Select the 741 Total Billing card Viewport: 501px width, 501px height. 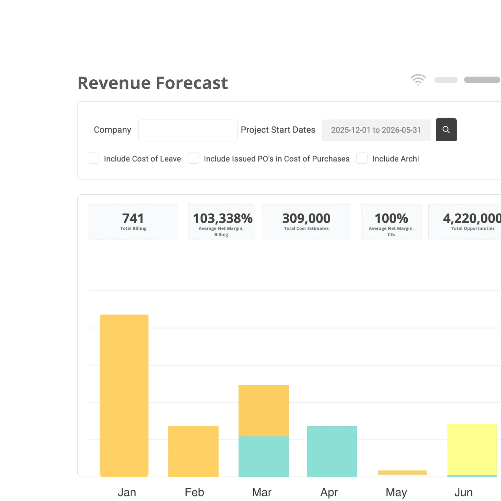pos(133,222)
